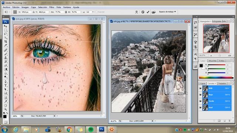Select the Healing Brush tool

tap(6, 50)
